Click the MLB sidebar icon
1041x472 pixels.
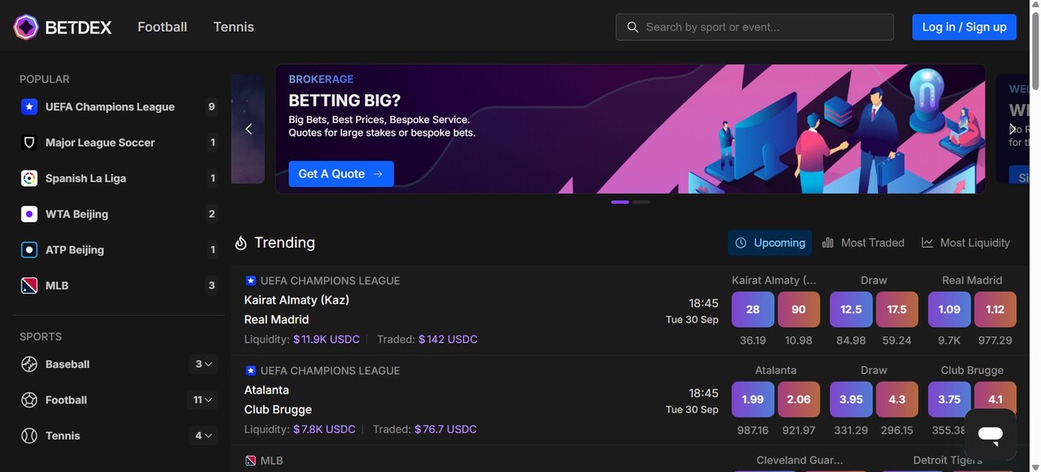tap(29, 286)
